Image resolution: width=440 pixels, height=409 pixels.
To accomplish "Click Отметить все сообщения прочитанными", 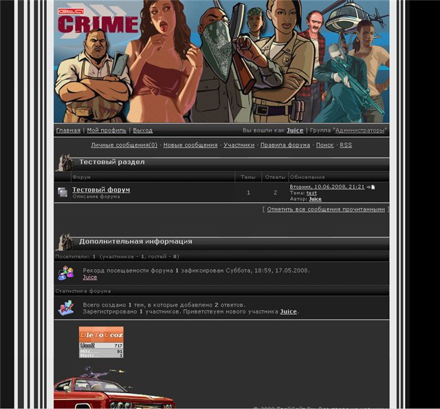I will click(x=326, y=209).
